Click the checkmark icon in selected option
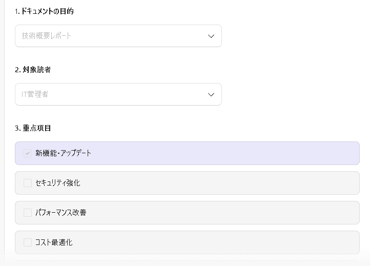The height and width of the screenshot is (266, 370). 28,153
